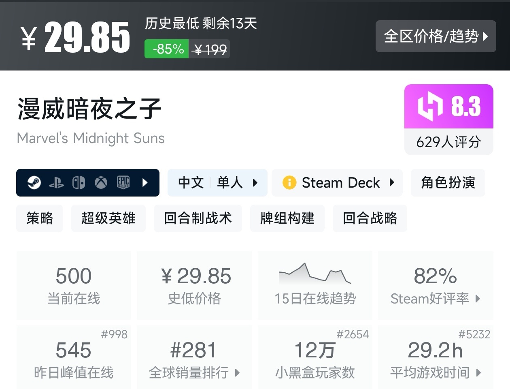Image resolution: width=510 pixels, height=389 pixels.
Task: Expand the Chinese single-player language info
Action: click(x=217, y=183)
